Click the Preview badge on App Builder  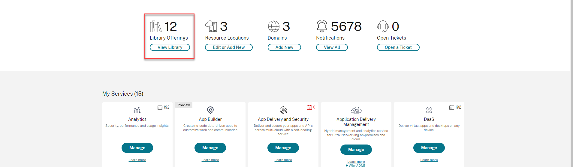[x=184, y=105]
